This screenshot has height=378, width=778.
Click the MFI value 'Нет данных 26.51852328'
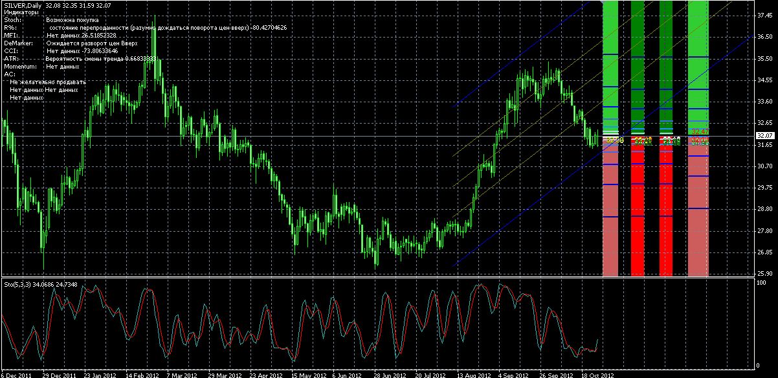[x=82, y=36]
